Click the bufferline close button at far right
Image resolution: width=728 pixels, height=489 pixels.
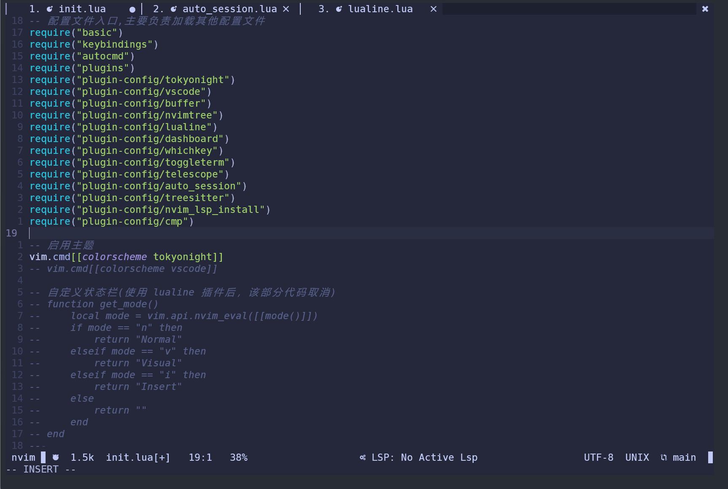click(x=705, y=9)
